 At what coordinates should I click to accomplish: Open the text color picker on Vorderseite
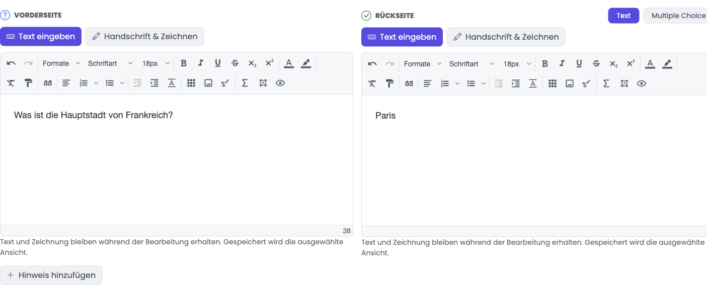click(x=289, y=63)
